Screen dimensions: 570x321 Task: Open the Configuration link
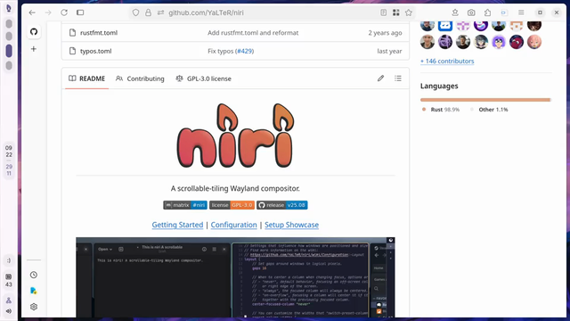tap(233, 225)
